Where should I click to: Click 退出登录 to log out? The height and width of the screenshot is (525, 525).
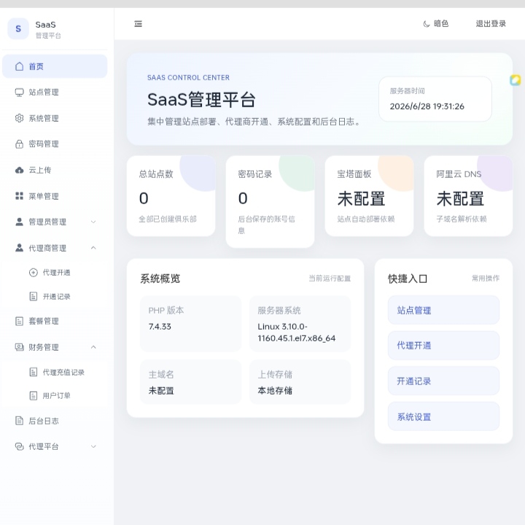(491, 24)
